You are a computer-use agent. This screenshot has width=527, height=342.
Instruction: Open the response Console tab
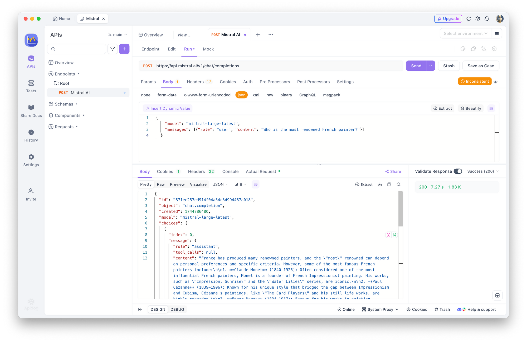(230, 172)
